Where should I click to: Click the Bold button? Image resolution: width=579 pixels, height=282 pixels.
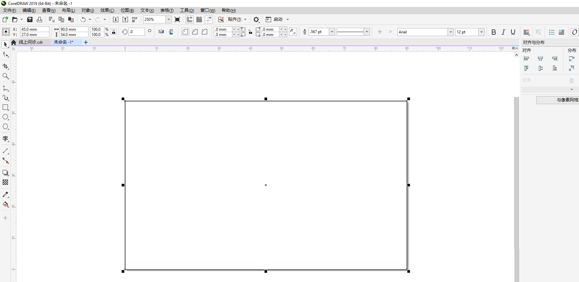(493, 32)
